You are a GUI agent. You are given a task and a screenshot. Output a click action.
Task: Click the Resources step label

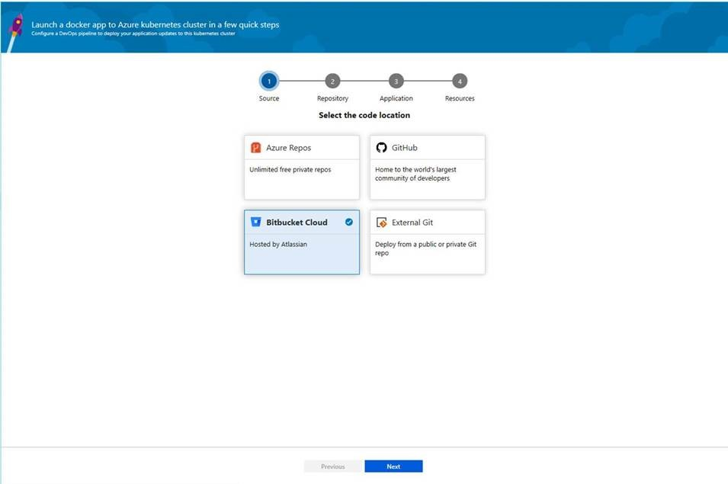(x=460, y=98)
